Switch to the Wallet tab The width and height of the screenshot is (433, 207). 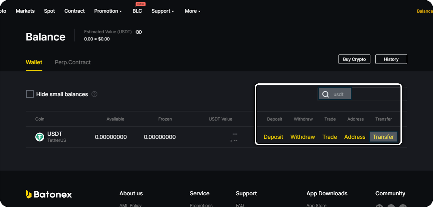(34, 62)
